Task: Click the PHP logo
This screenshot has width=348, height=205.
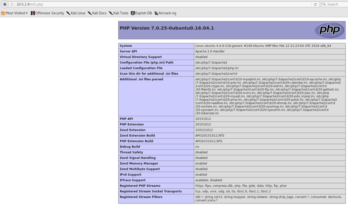Action: (x=327, y=30)
